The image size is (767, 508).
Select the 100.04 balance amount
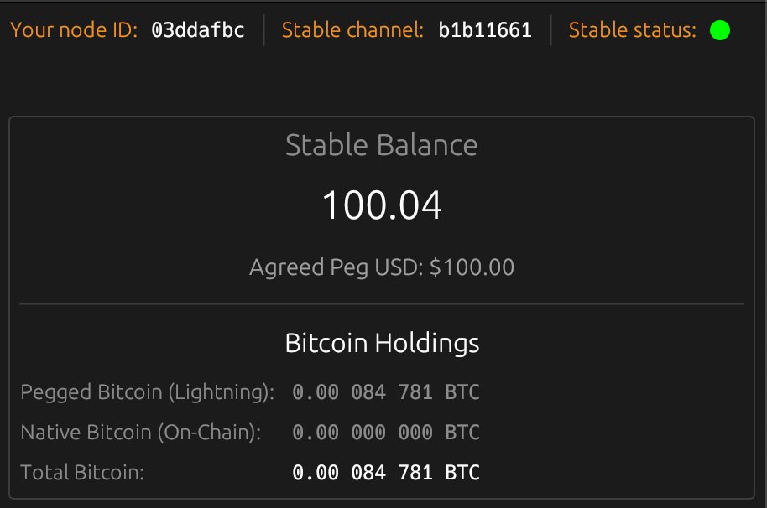coord(382,205)
